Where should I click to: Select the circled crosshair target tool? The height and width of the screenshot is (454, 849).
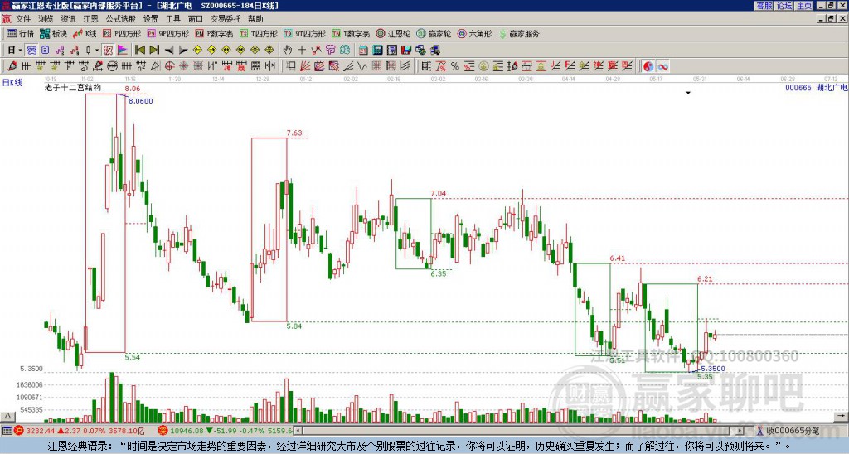point(169,66)
